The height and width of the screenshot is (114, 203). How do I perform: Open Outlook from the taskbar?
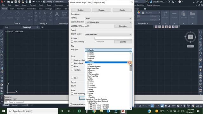[x=108, y=111]
